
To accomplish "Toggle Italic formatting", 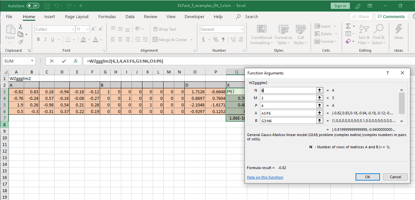I will tap(46, 40).
